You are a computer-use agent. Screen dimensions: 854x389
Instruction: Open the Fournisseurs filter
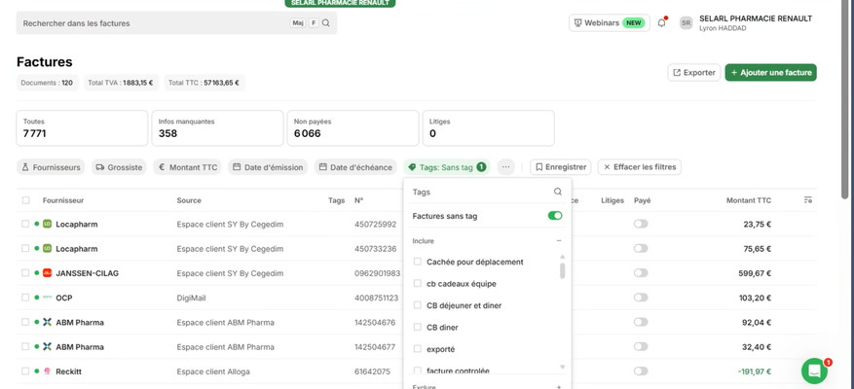(52, 167)
